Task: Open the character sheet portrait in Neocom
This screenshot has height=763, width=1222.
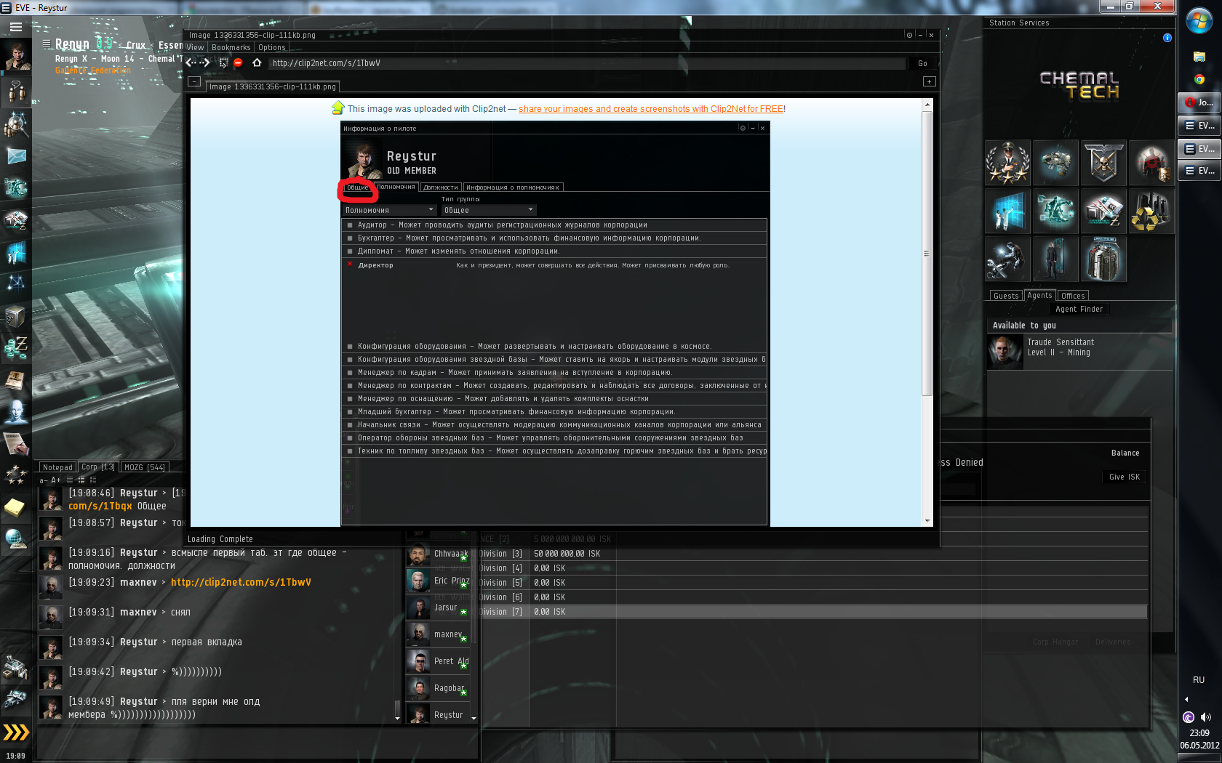Action: click(x=16, y=57)
